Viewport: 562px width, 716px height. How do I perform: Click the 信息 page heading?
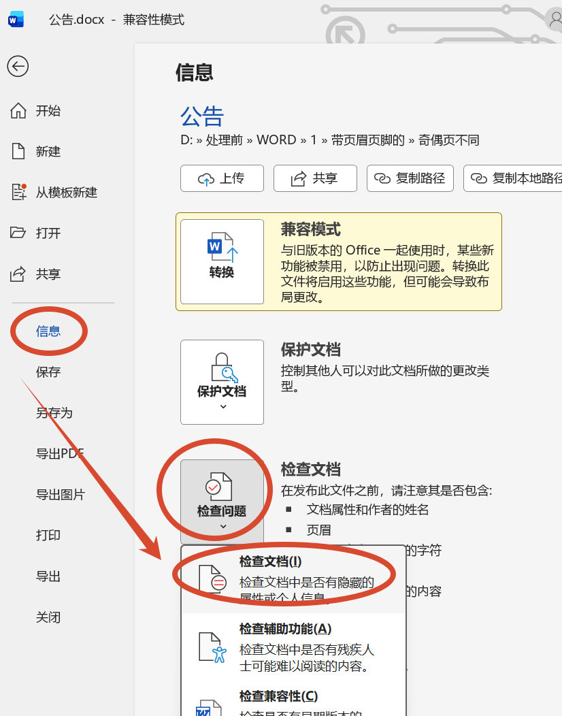point(195,72)
